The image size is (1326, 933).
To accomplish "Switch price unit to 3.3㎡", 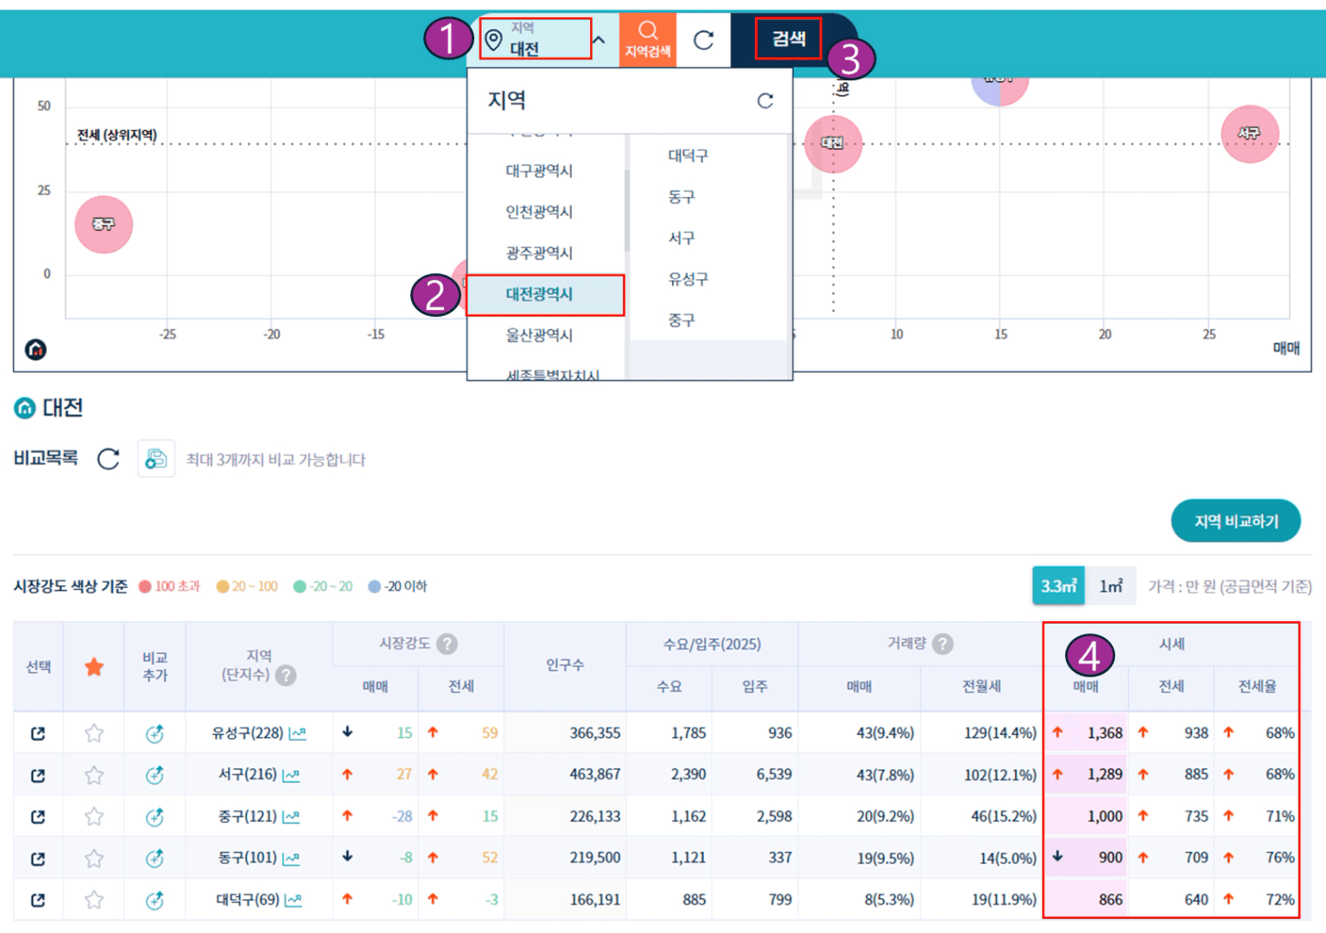I will pyautogui.click(x=1059, y=586).
